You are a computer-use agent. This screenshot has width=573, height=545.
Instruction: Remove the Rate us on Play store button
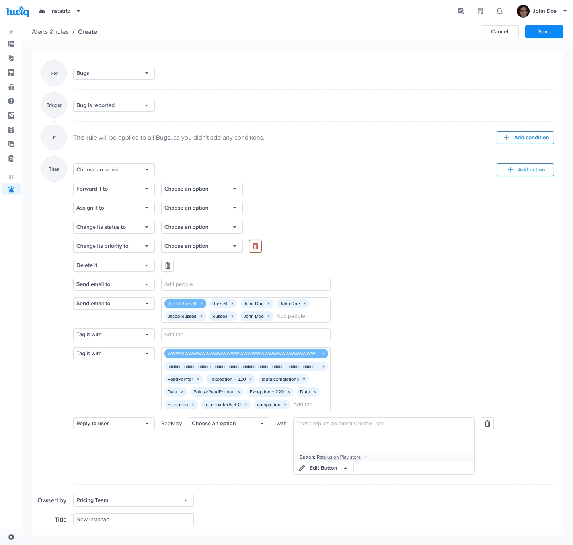click(366, 457)
